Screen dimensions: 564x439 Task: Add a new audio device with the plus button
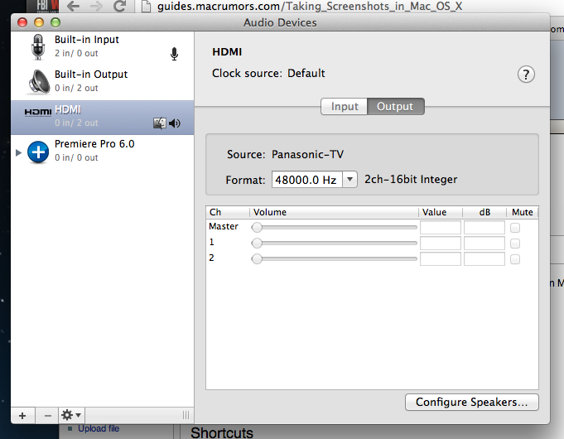22,416
